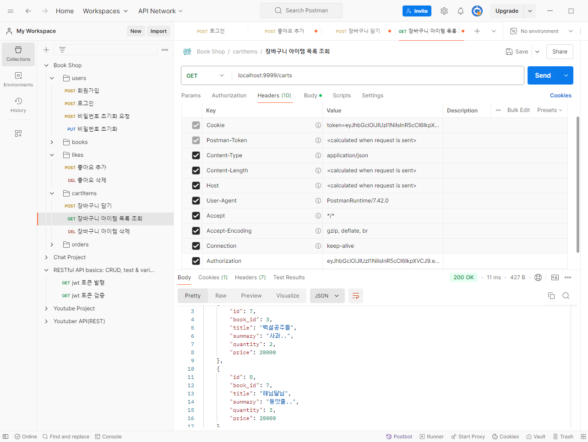Open the GET method dropdown
This screenshot has width=588, height=442.
coord(206,75)
